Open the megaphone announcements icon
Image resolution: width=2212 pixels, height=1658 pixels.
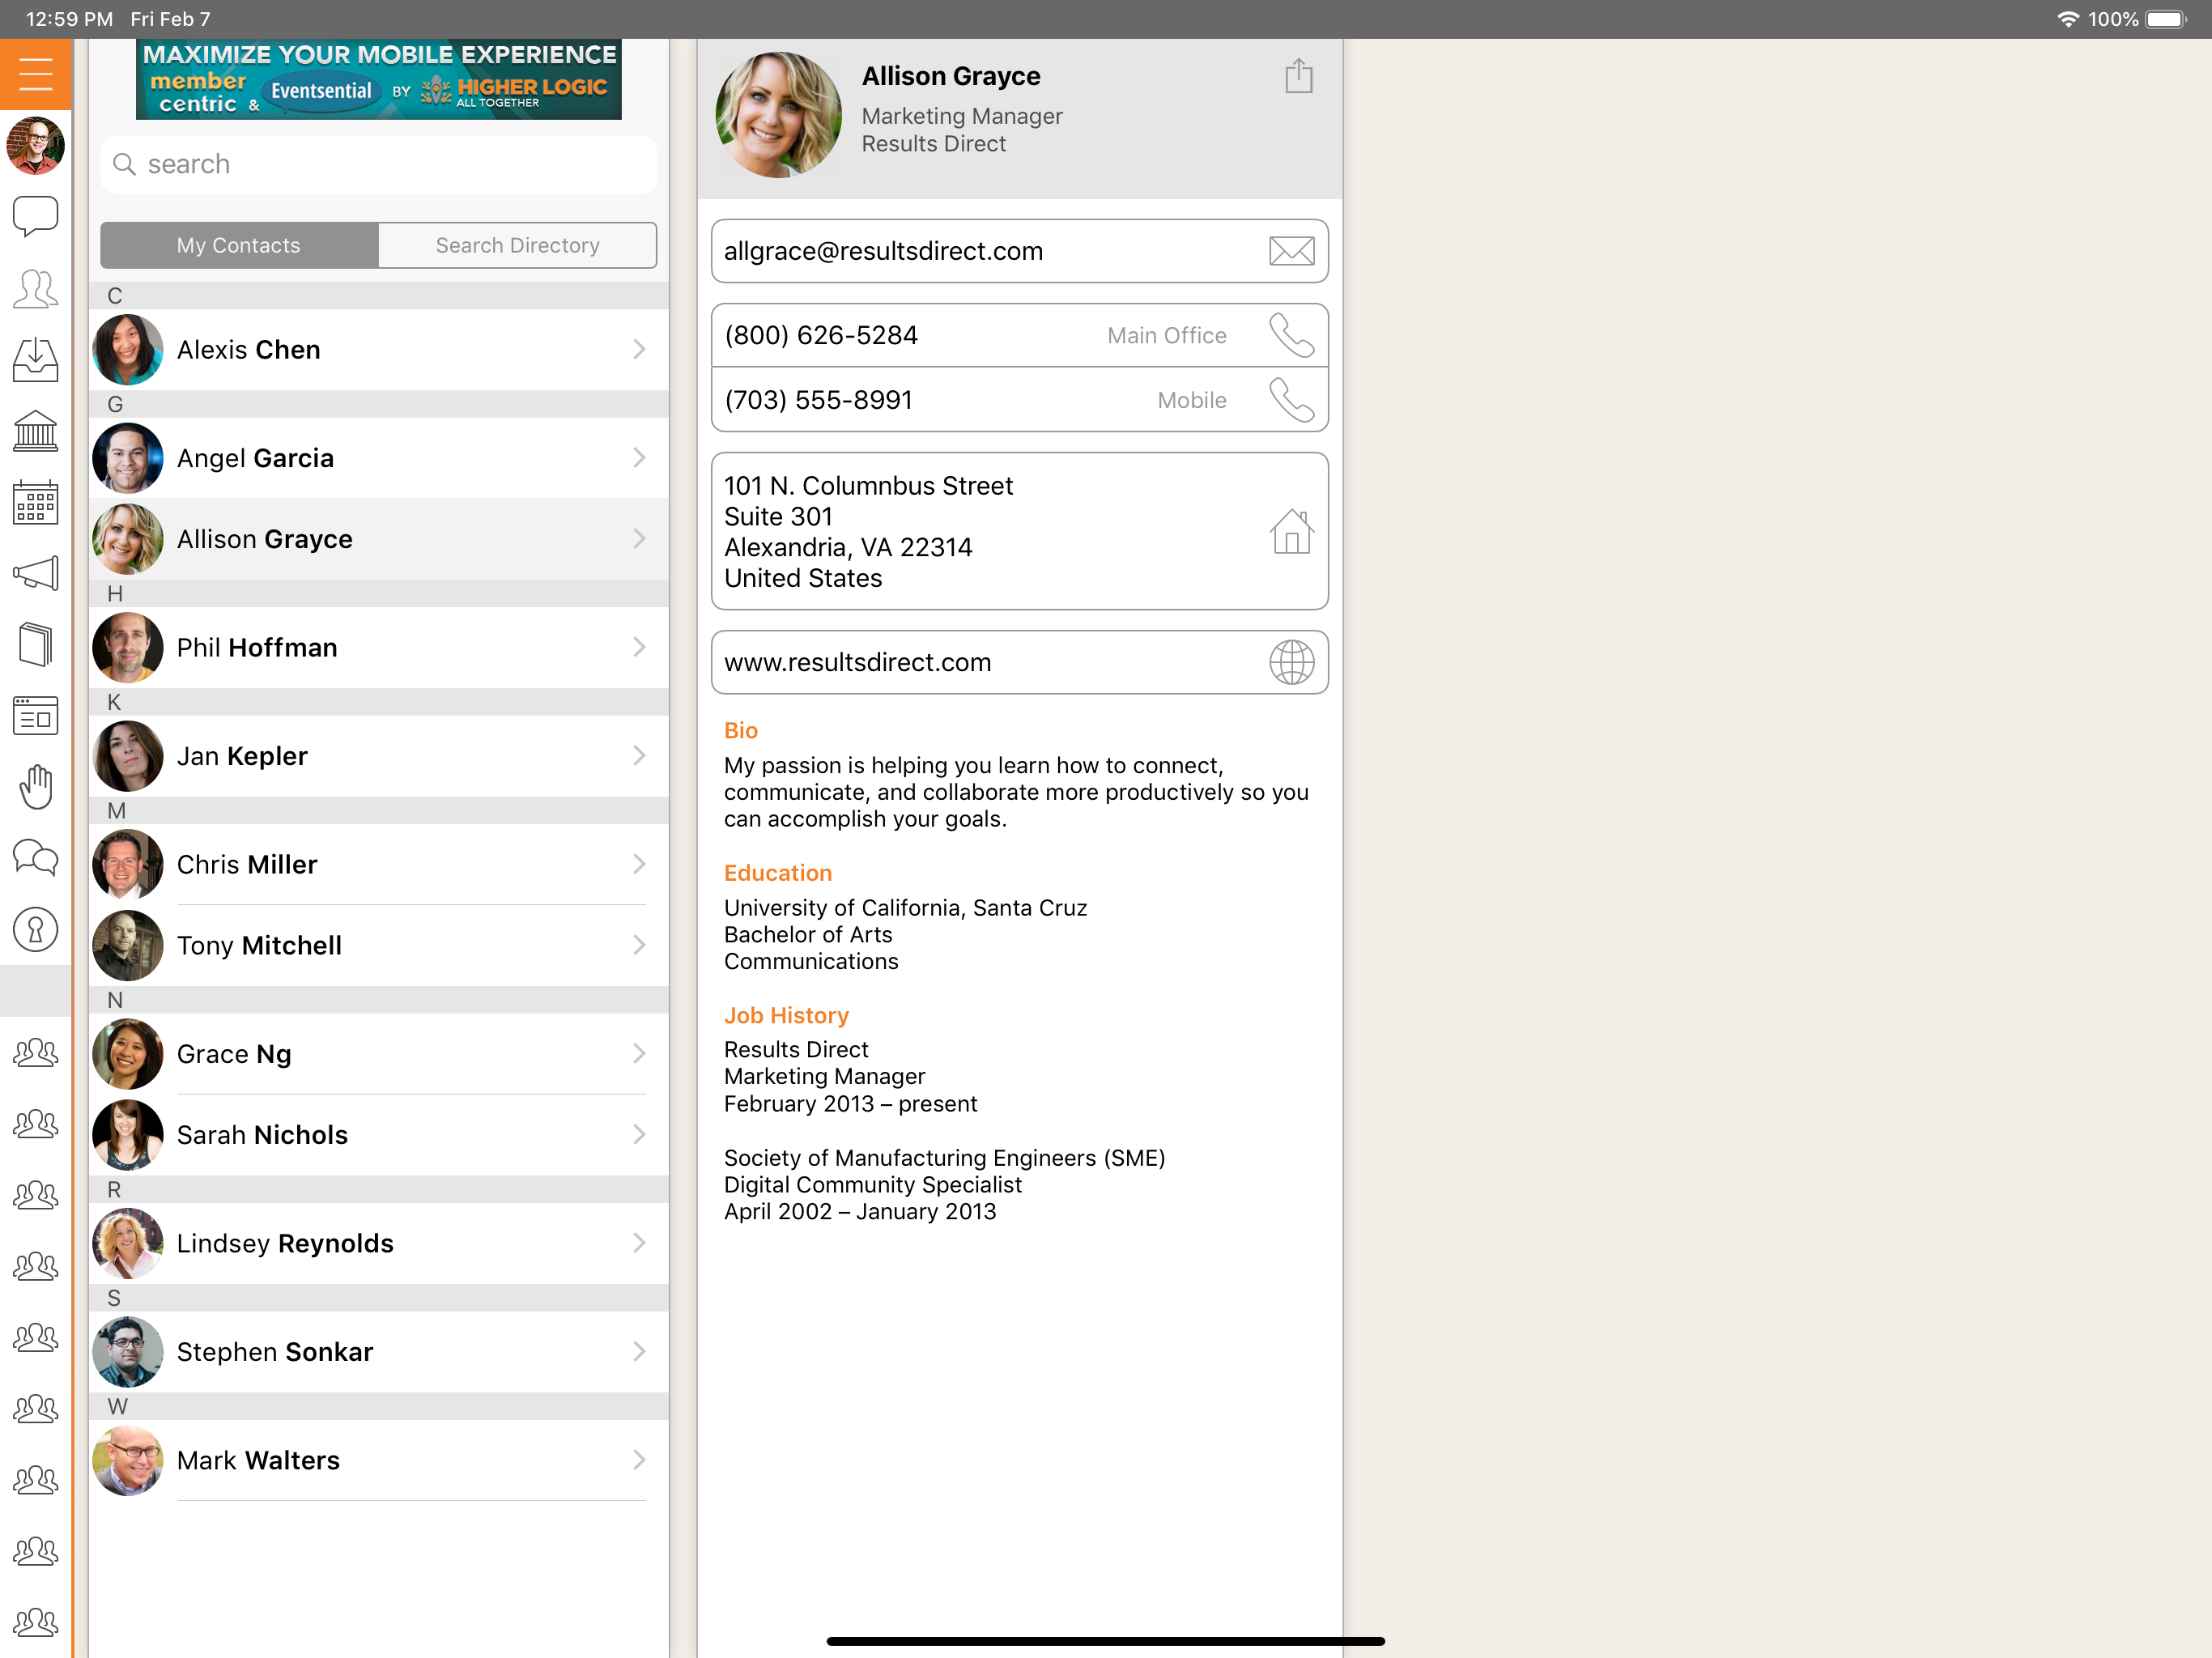[35, 573]
